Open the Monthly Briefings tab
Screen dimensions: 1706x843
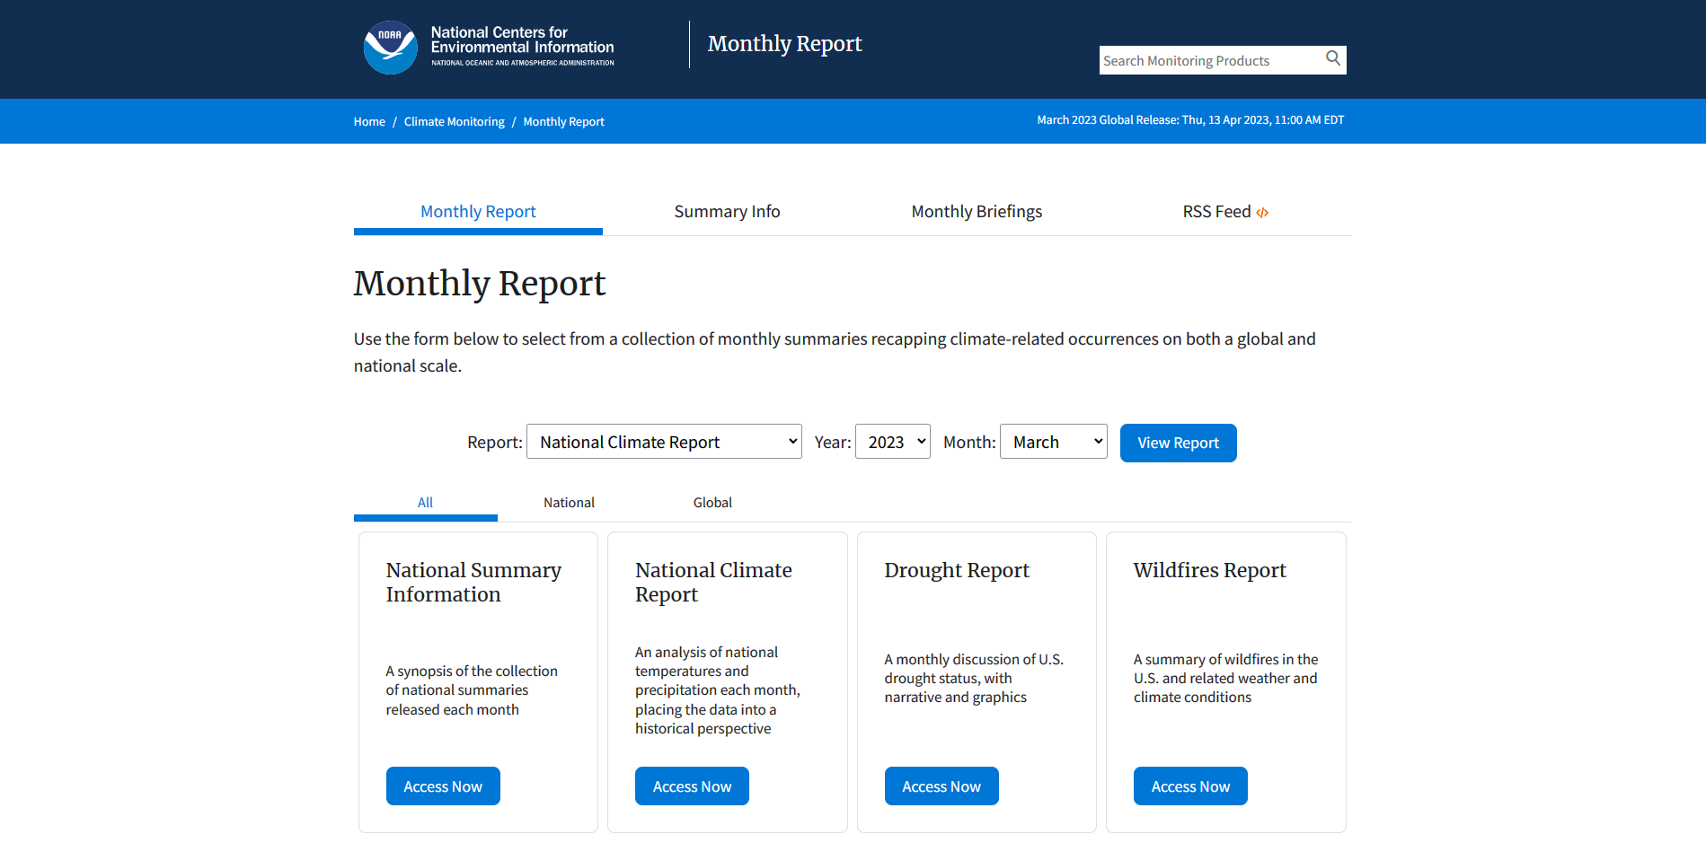click(977, 212)
